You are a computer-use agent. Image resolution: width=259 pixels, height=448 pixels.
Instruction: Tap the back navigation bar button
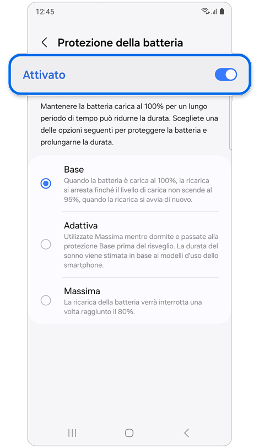coord(187,433)
